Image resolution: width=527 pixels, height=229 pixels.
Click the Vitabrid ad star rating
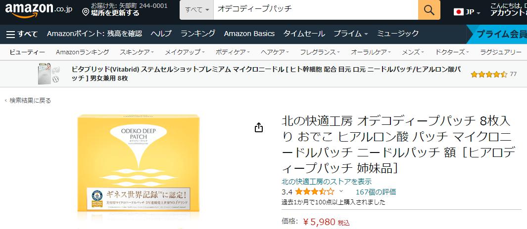(489, 74)
